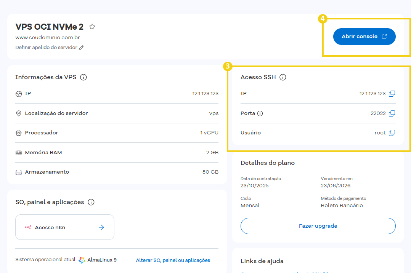
Task: Copy the SSH IP address 12.1.123.123
Action: (x=392, y=93)
